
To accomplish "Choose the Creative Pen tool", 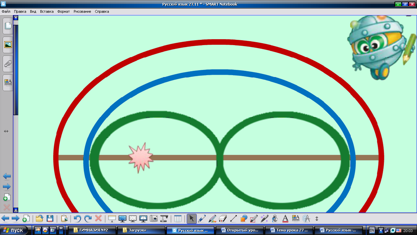I will (x=212, y=218).
